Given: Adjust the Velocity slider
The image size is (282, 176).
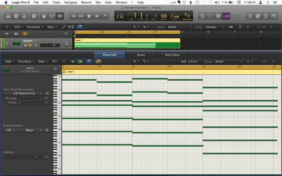Looking at the screenshot, I should coord(36,157).
